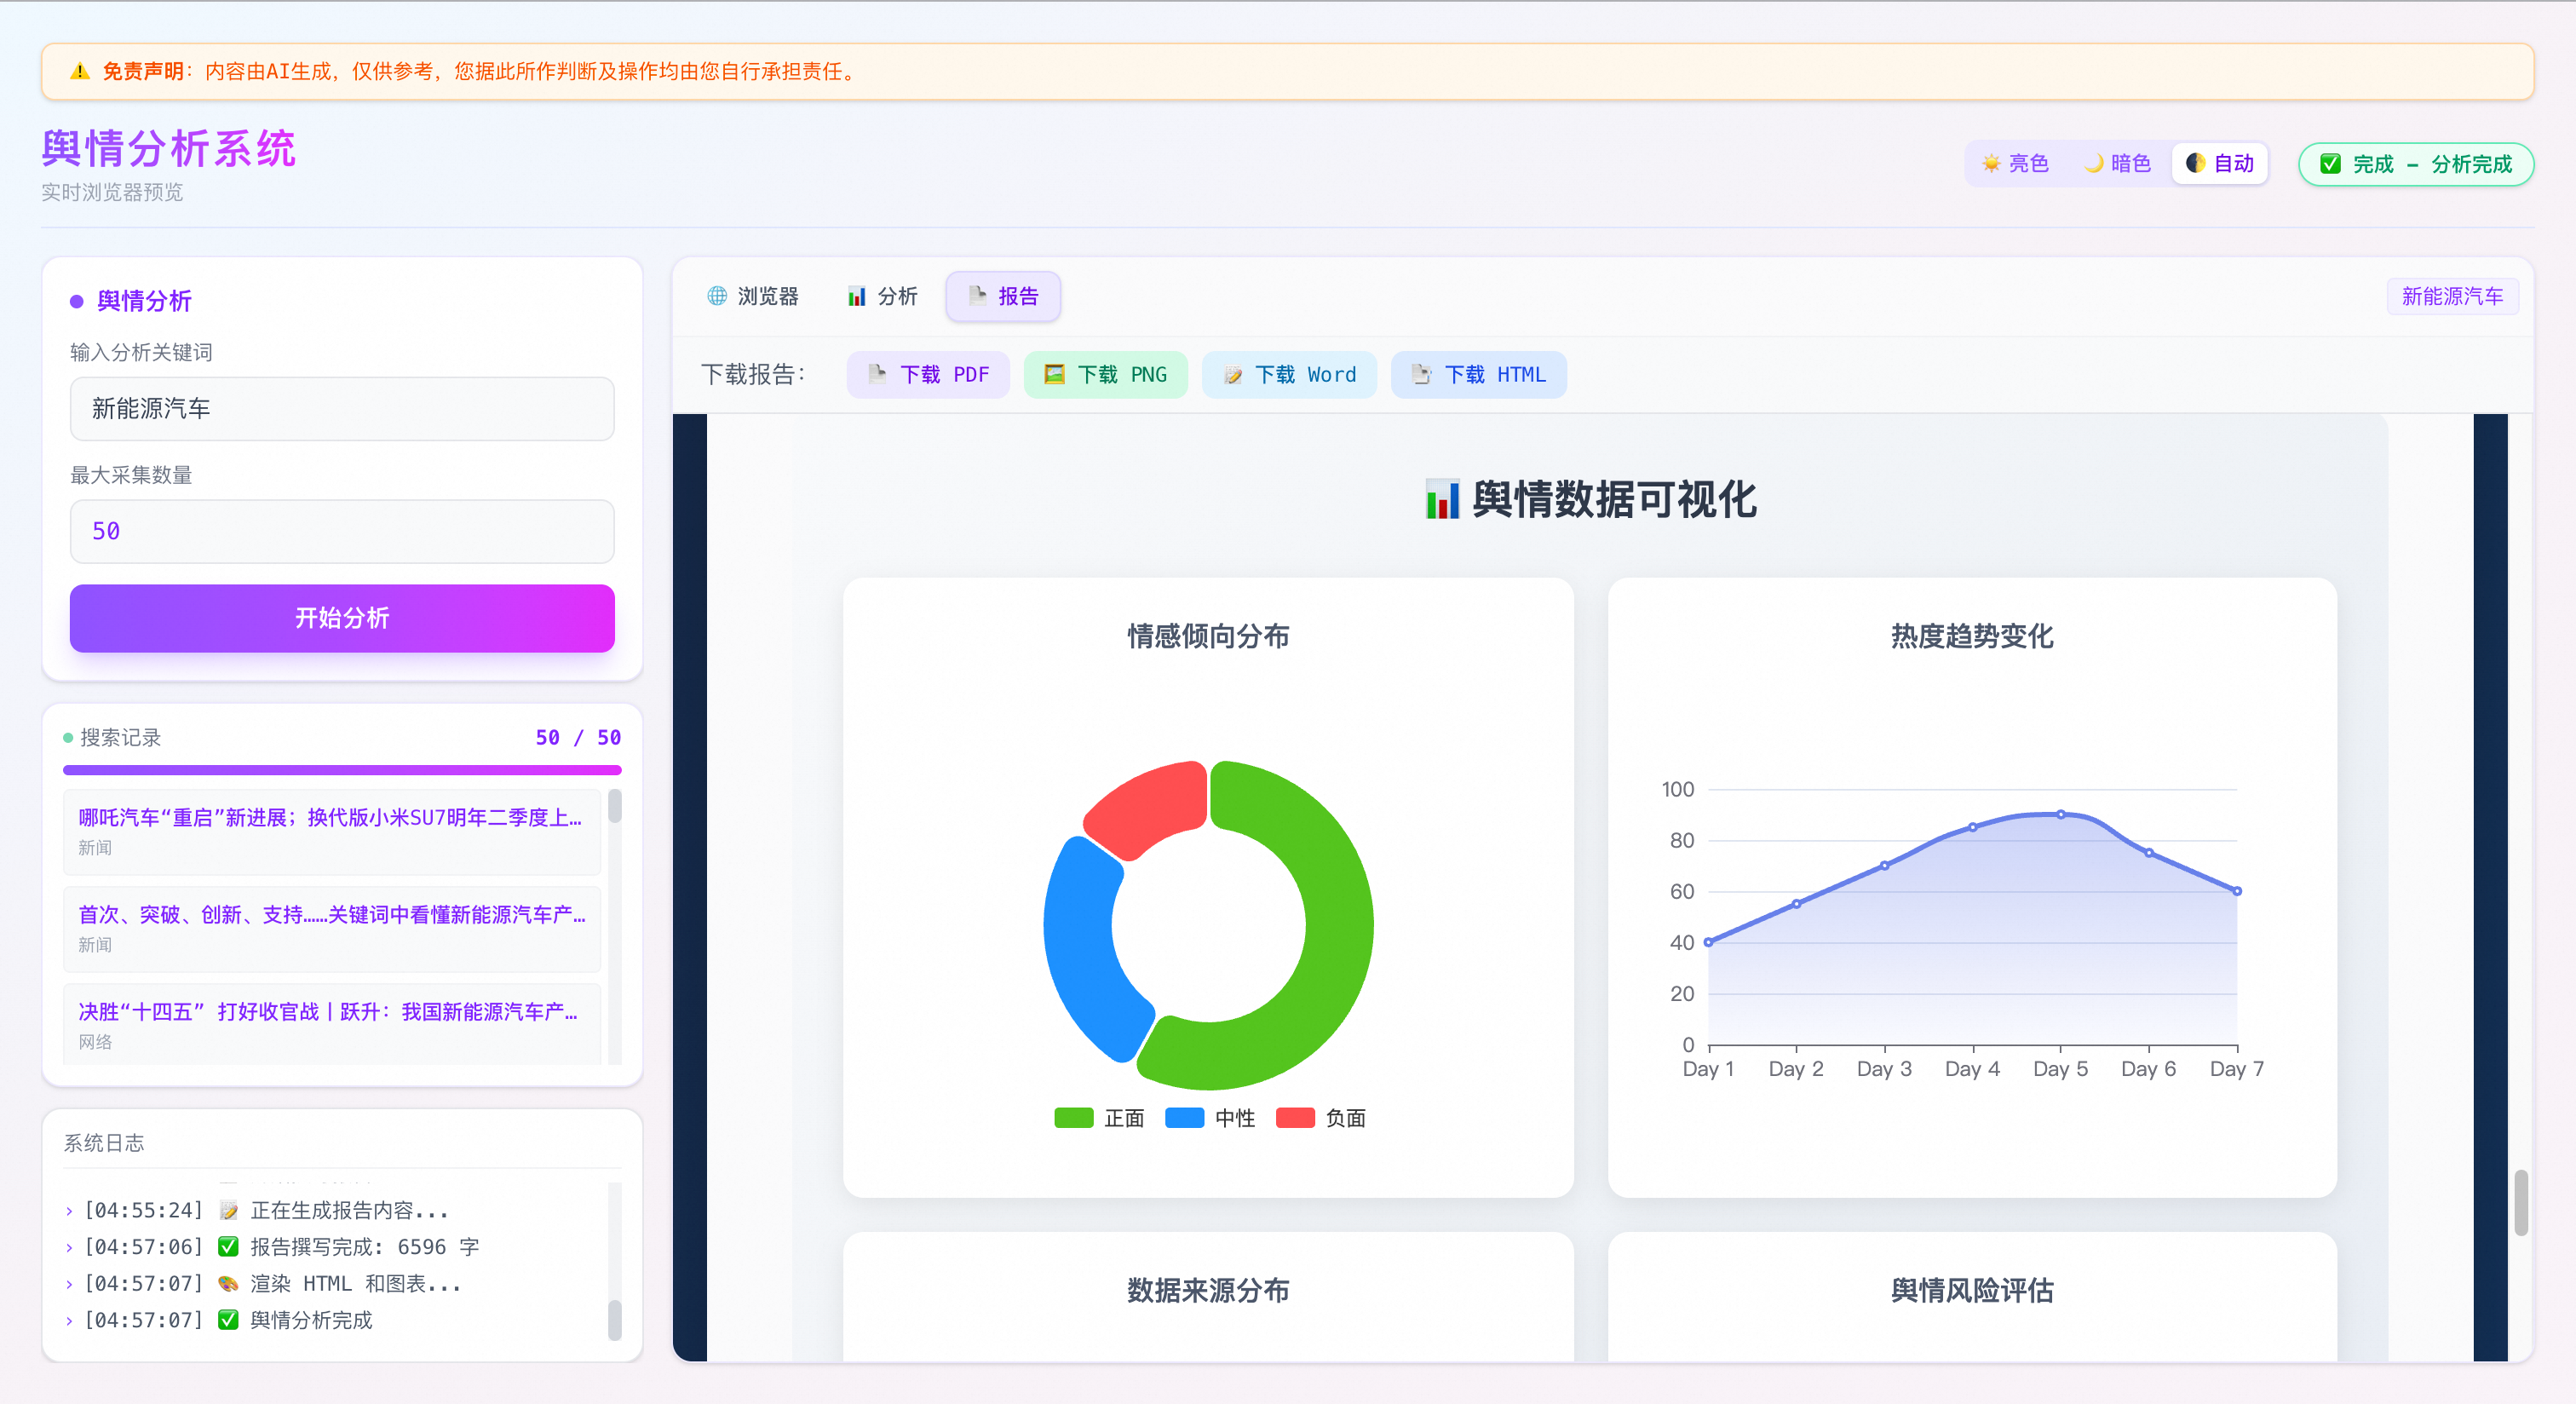Switch the theme to 亮色 light mode
This screenshot has height=1404, width=2576.
coord(2015,164)
